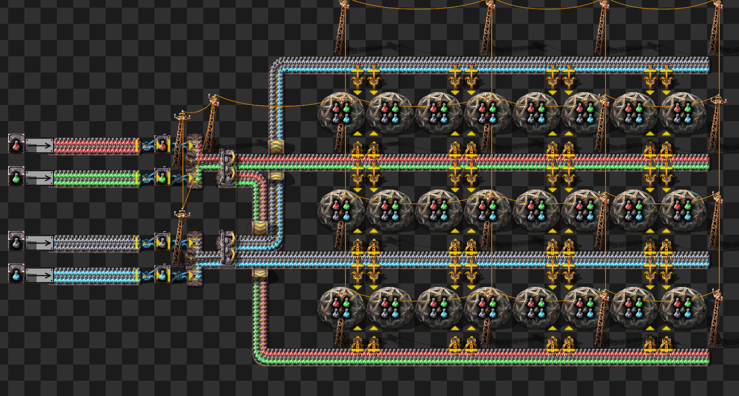This screenshot has width=739, height=396.
Task: Select the leftmost lab in the bottom row
Action: 341,308
